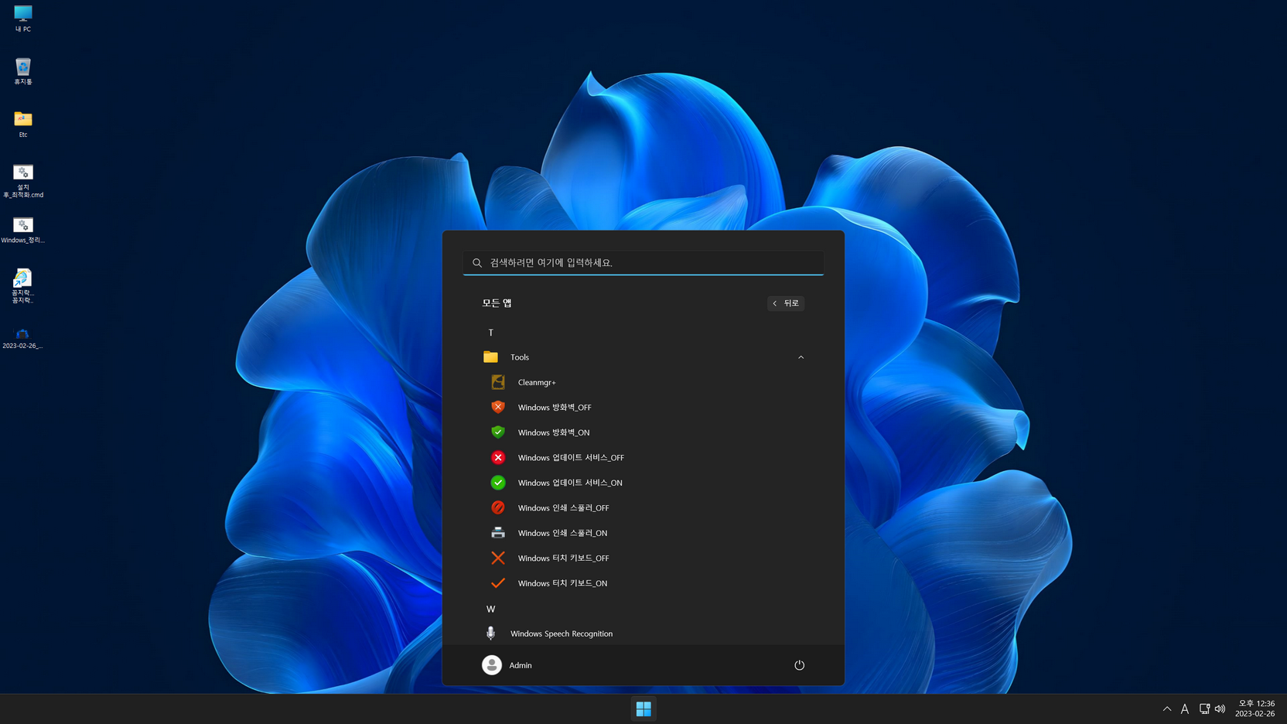Click the 모든 앱 heading
The height and width of the screenshot is (724, 1287).
pyautogui.click(x=497, y=303)
